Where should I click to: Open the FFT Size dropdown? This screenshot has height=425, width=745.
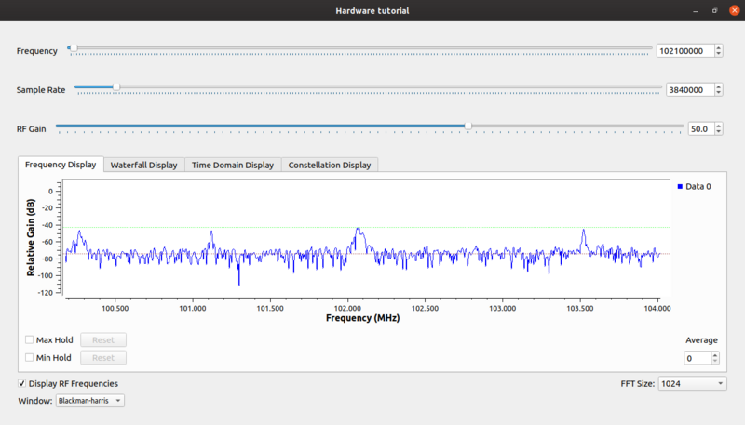click(692, 383)
